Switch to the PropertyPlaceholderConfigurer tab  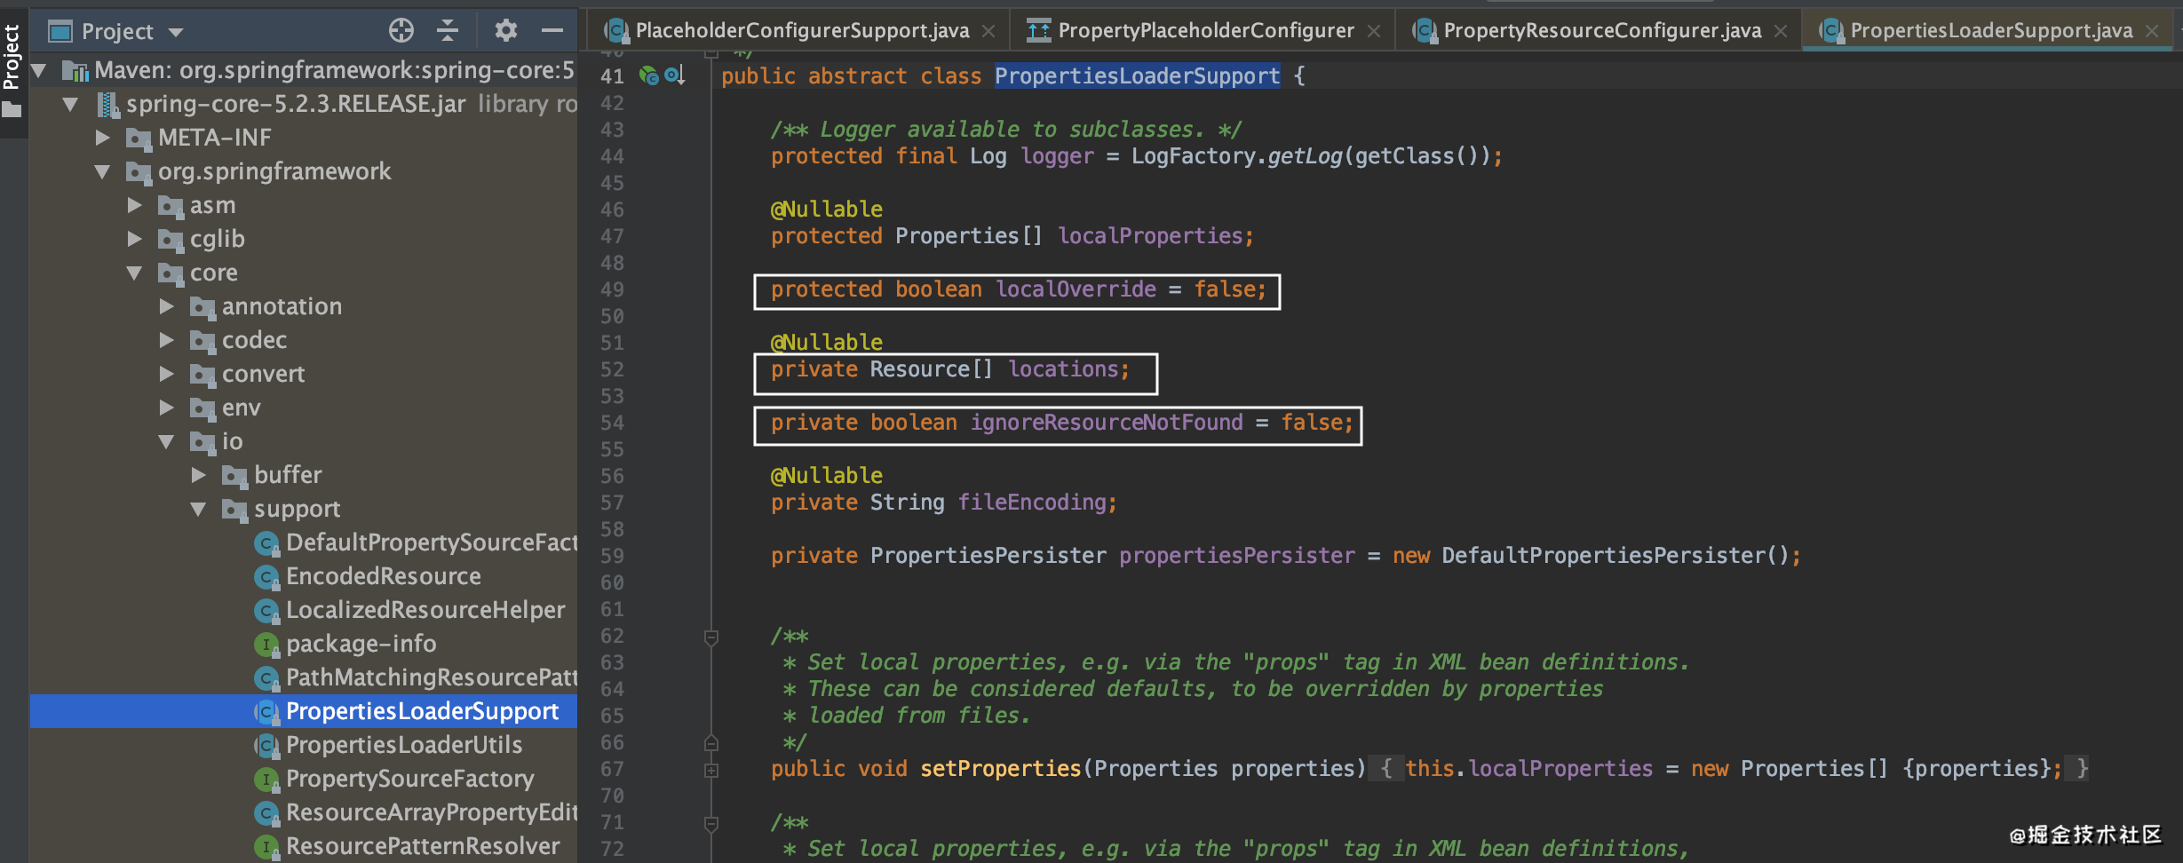coord(1204,31)
